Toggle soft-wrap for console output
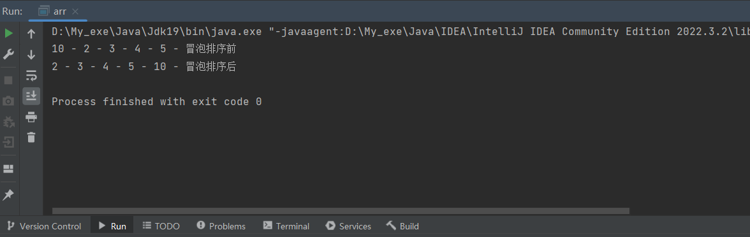This screenshot has height=237, width=750. 31,75
